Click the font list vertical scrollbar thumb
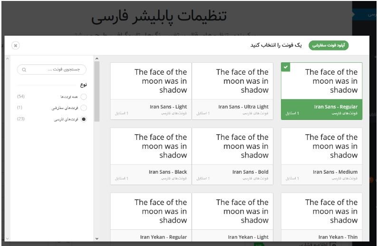 click(97, 92)
